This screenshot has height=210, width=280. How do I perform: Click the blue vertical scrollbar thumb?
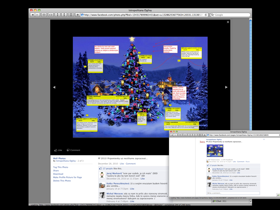point(250,75)
